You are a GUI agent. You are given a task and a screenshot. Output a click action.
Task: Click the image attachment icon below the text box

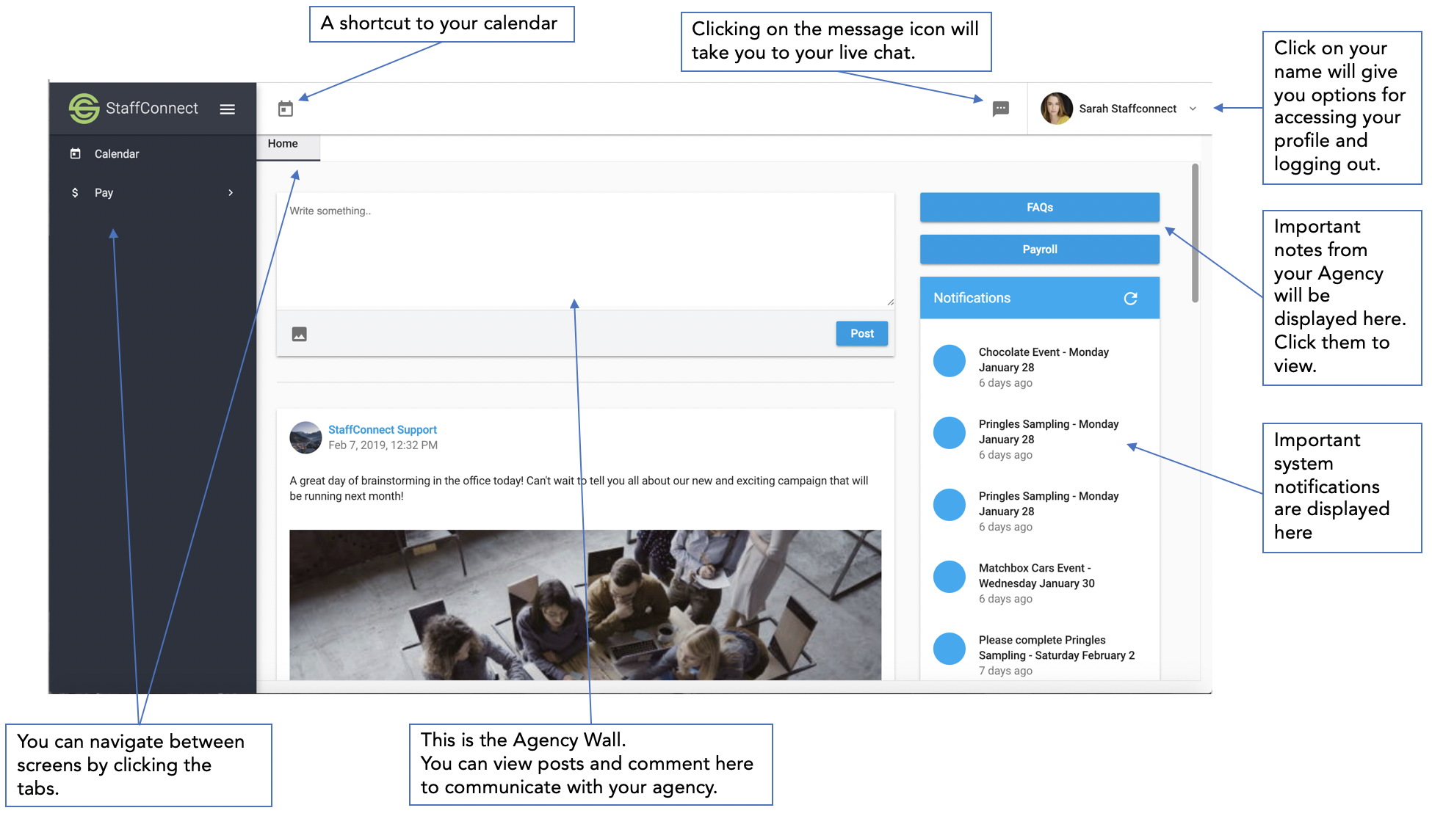tap(299, 334)
